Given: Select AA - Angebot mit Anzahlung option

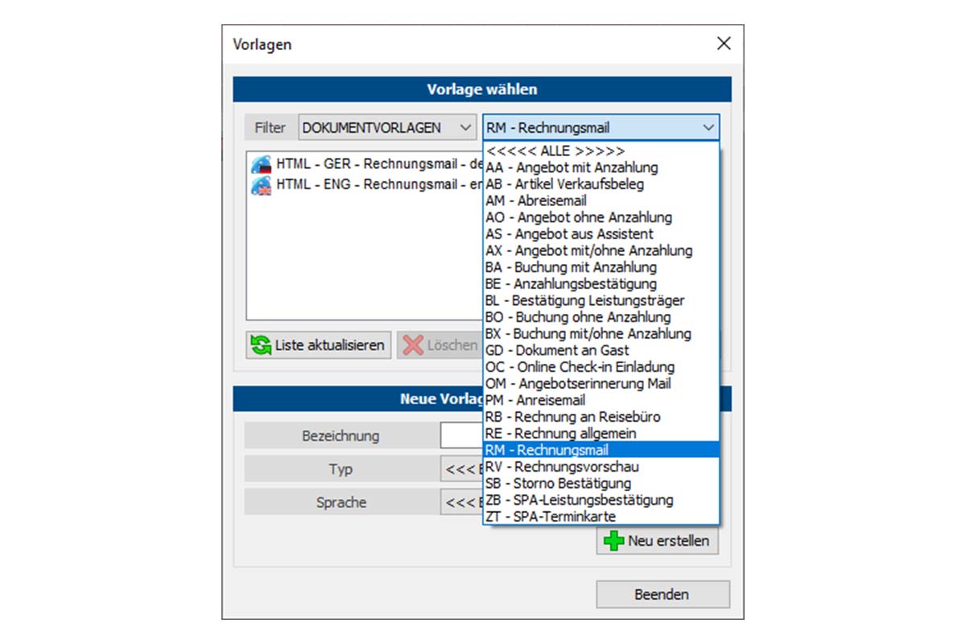Looking at the screenshot, I should pyautogui.click(x=572, y=167).
